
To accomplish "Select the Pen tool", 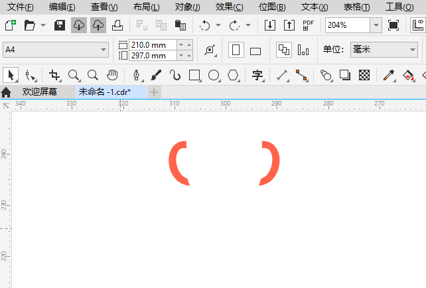I will (x=137, y=75).
